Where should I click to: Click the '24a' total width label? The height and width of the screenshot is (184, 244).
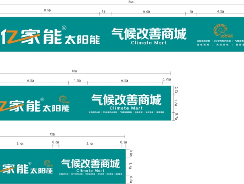[x=131, y=2]
